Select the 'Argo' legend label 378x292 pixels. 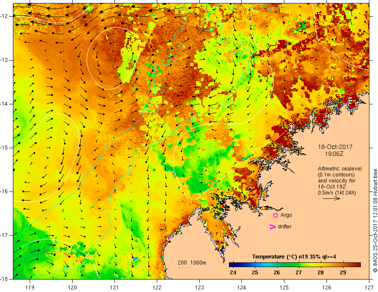[x=286, y=215]
